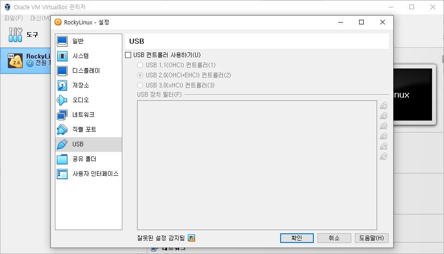Switch to the 네트워크 settings category
The height and width of the screenshot is (254, 444).
tap(89, 115)
